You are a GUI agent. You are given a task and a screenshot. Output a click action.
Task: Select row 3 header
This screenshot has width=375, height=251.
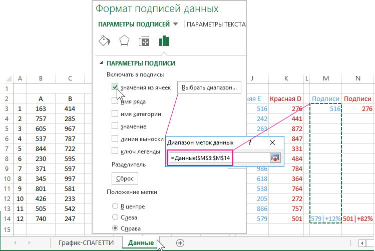pos(7,109)
